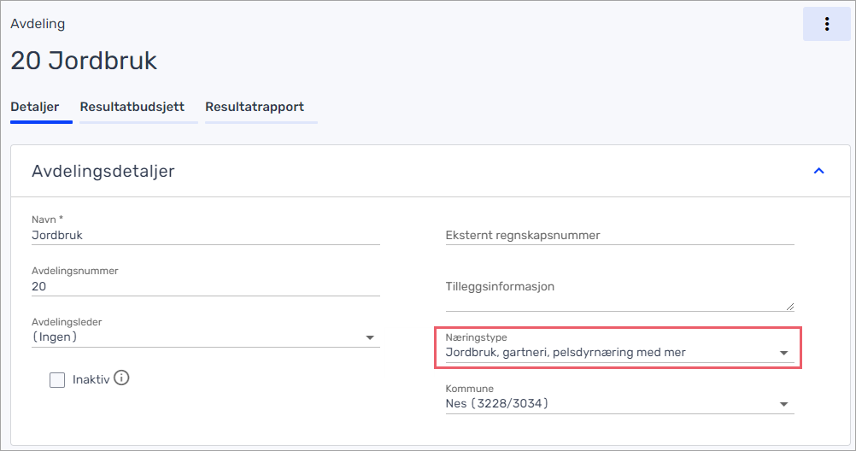Expand the Næringstype dropdown arrow
Viewport: 856px width, 451px height.
tap(783, 353)
